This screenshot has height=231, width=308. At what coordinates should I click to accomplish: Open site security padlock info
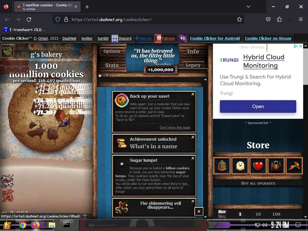pyautogui.click(x=66, y=20)
